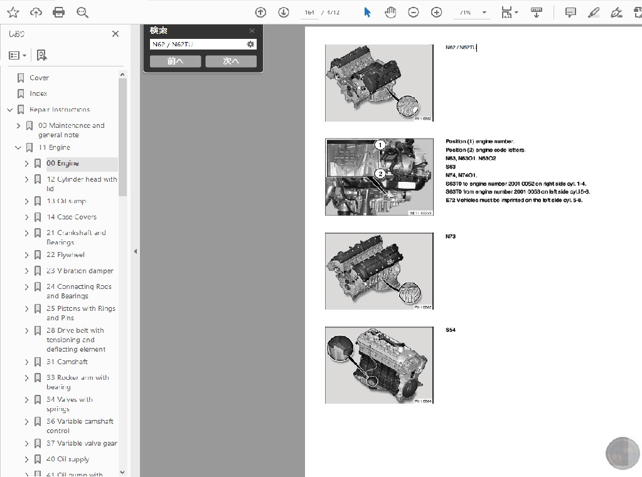Open the Index bookmark

tap(38, 93)
